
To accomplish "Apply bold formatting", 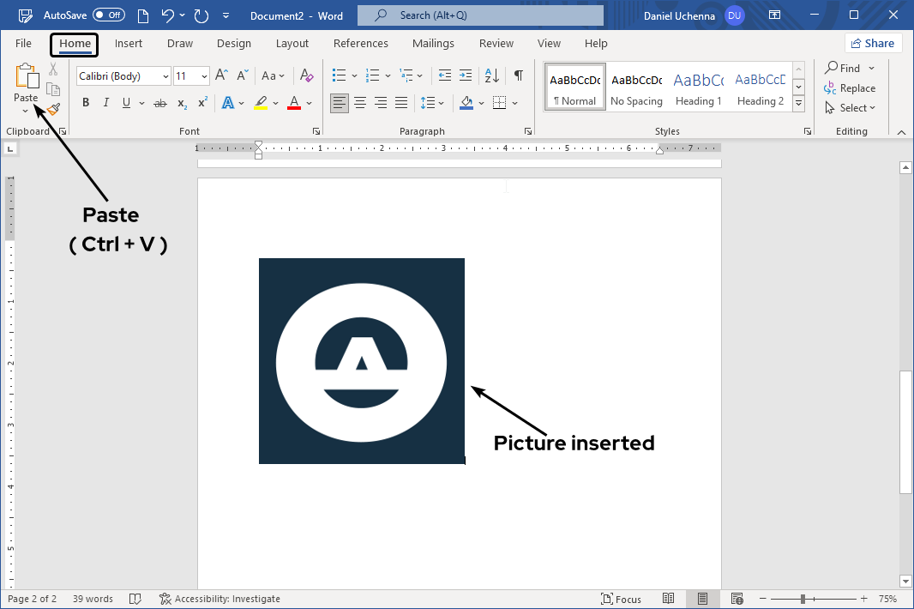I will point(85,102).
